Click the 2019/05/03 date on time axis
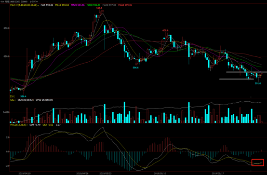The width and height of the screenshot is (267, 175). click(x=106, y=174)
